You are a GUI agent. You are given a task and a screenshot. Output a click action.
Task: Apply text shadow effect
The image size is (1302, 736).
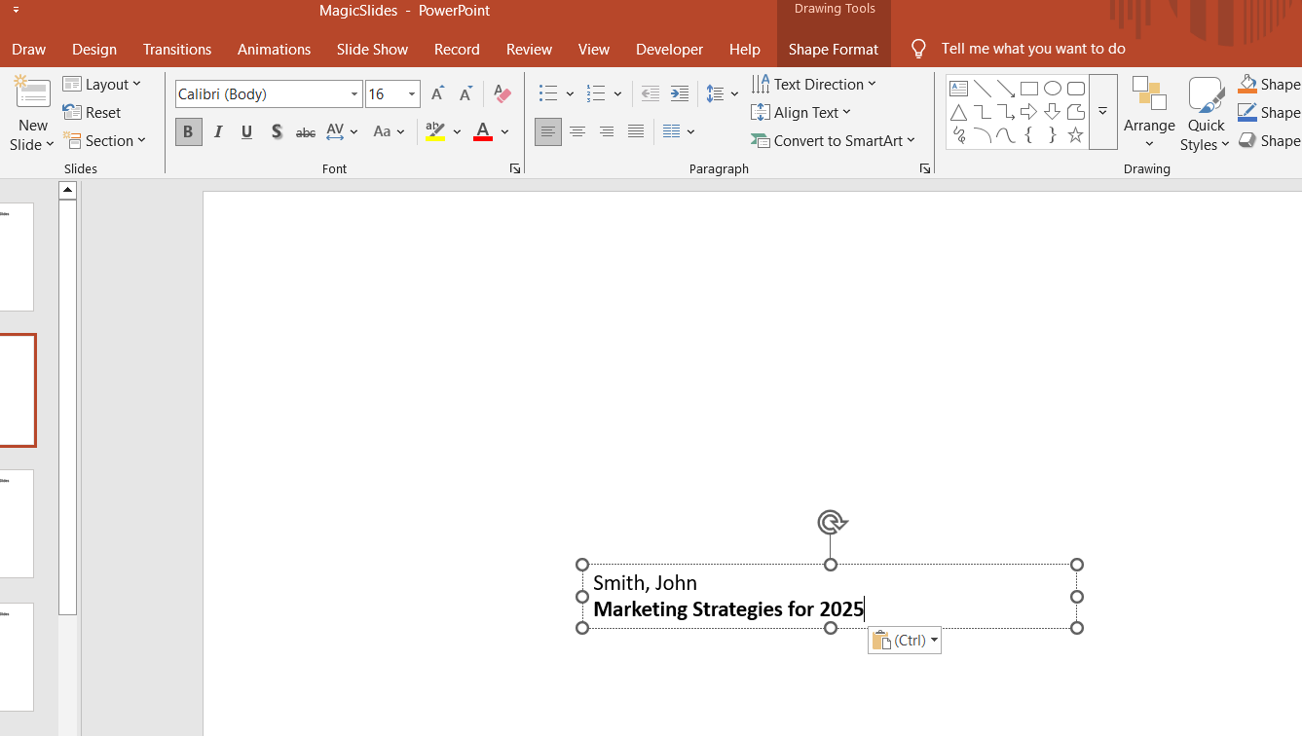pos(277,131)
